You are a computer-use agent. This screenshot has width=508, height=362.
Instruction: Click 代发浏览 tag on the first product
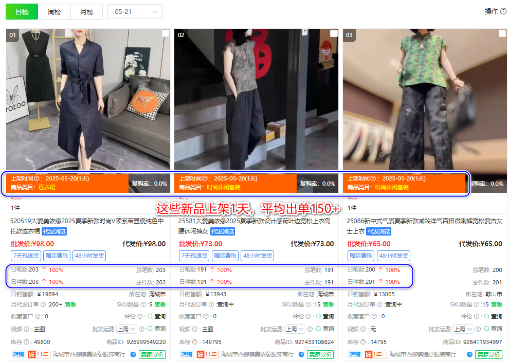click(54, 231)
